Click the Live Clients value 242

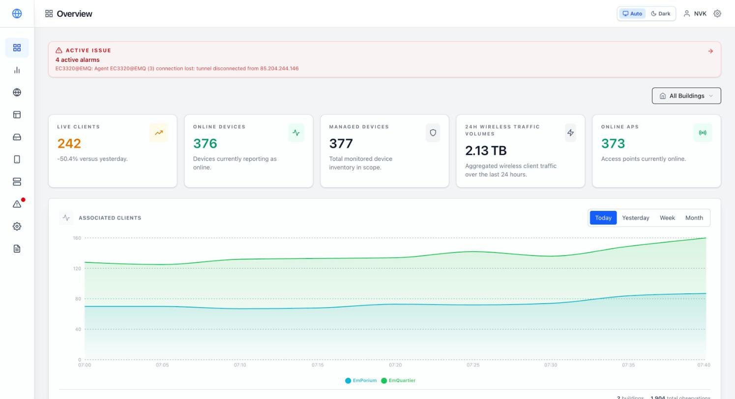(69, 143)
